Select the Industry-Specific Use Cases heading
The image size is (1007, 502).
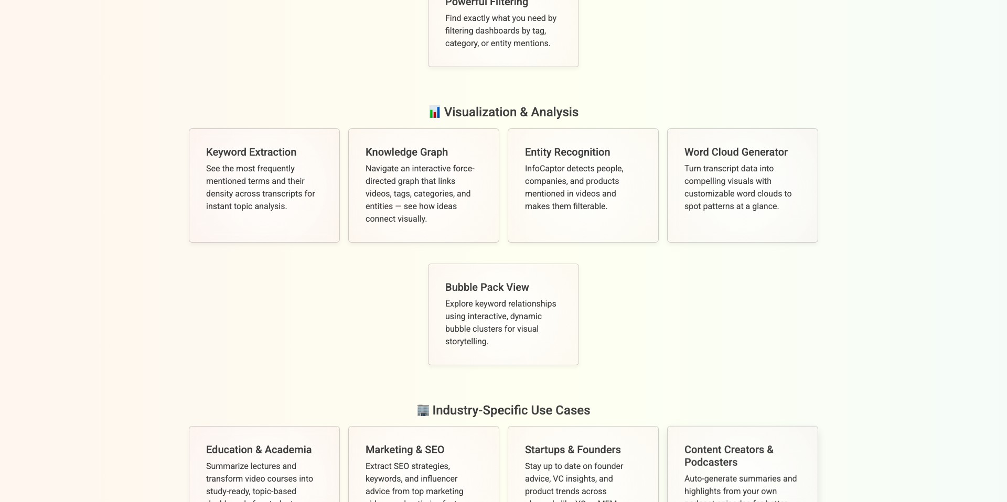click(504, 410)
